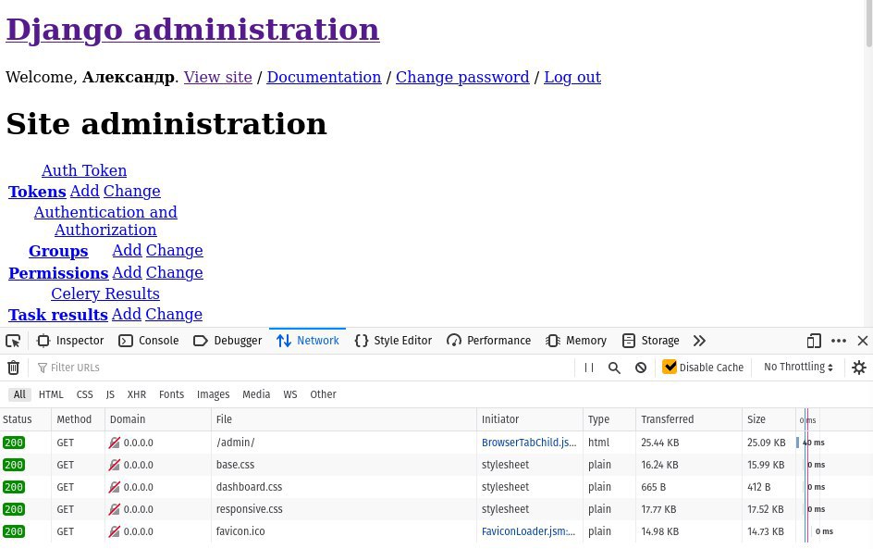
Task: Select the Network tab
Action: click(x=307, y=341)
